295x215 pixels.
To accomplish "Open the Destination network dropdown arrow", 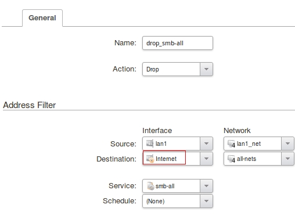I will click(287, 159).
